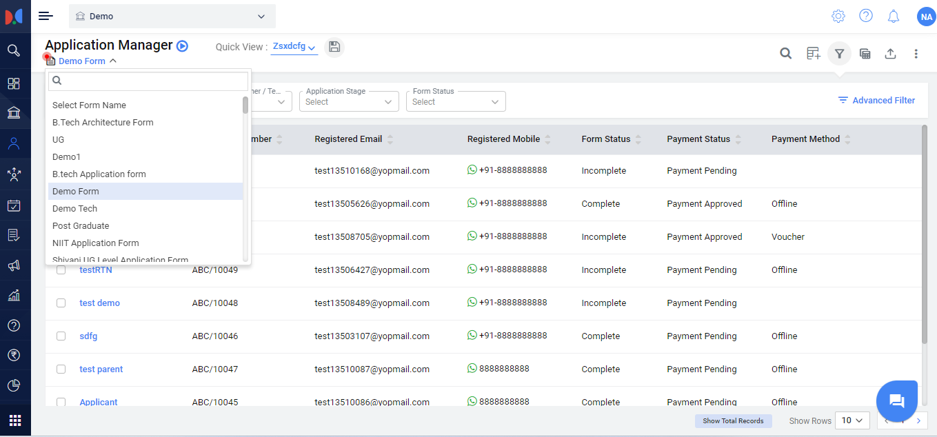937x437 pixels.
Task: Choose B.tech Application form from list
Action: (145, 174)
